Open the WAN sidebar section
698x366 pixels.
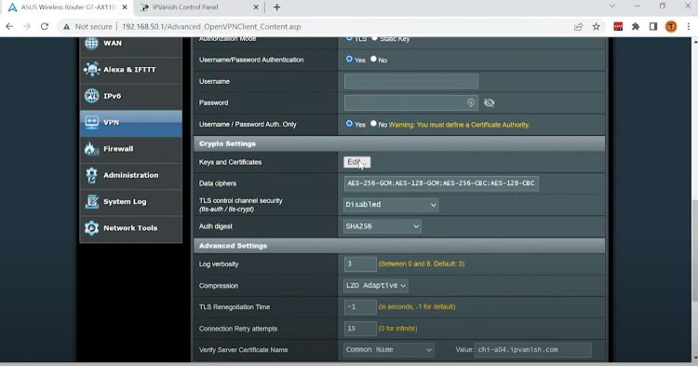(x=130, y=45)
